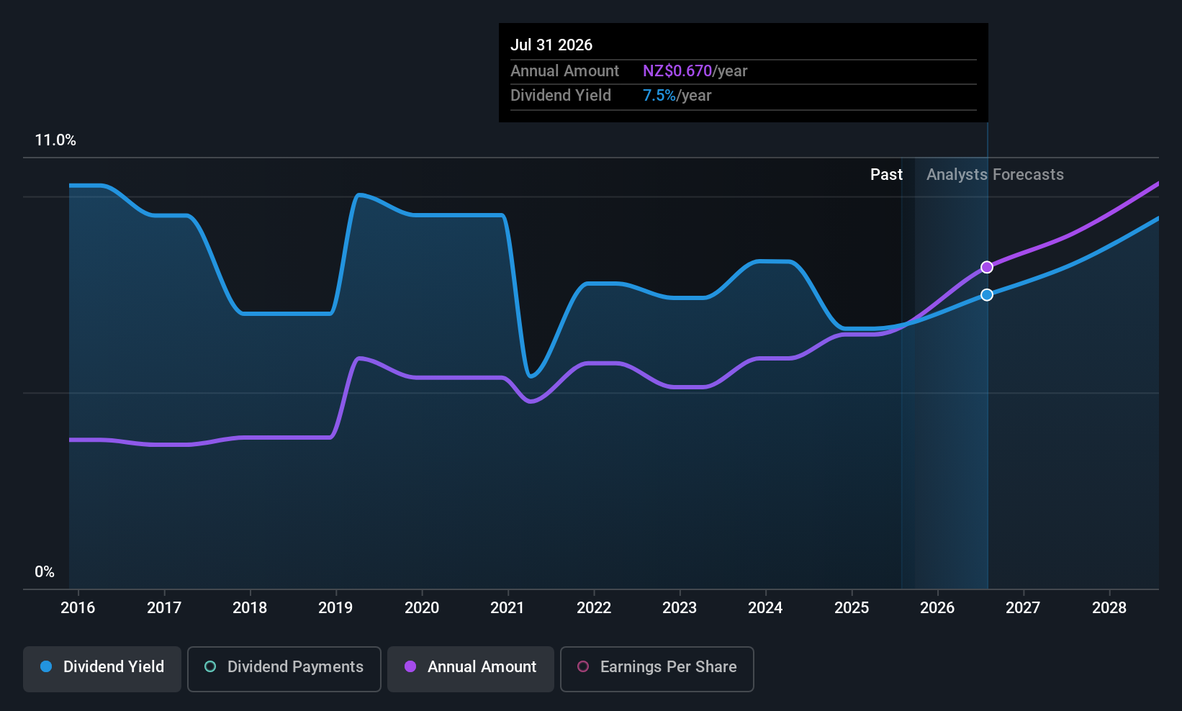The image size is (1182, 711).
Task: Toggle the Dividend Yield legend series
Action: pyautogui.click(x=102, y=669)
